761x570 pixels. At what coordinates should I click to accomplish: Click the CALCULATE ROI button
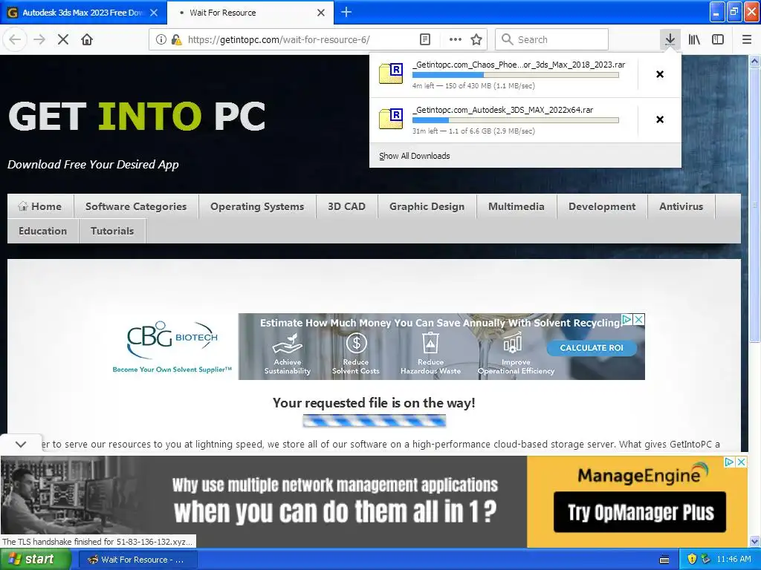point(592,347)
